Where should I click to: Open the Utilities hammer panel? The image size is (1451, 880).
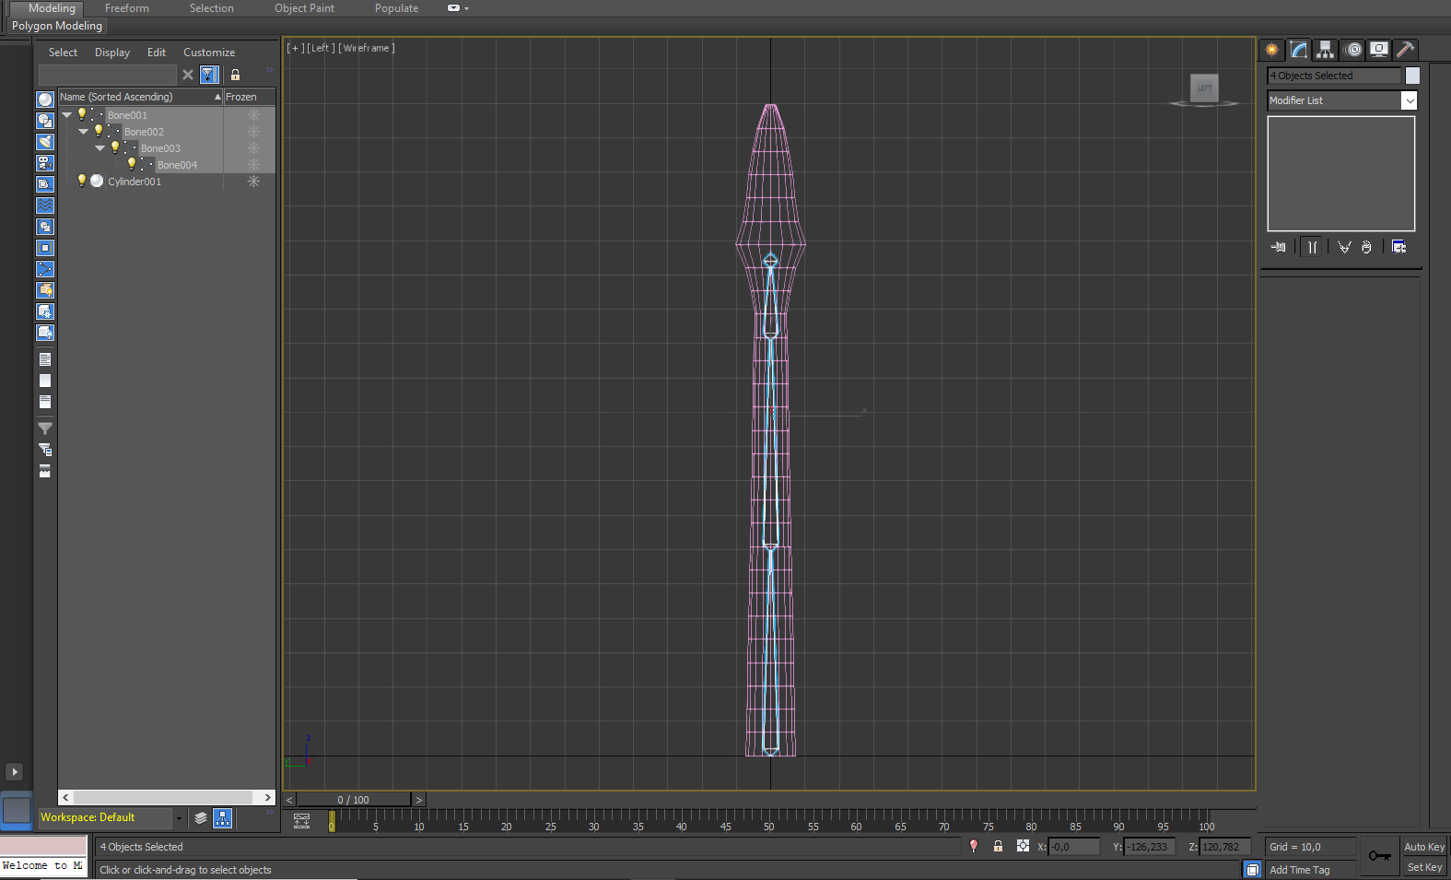pyautogui.click(x=1405, y=50)
